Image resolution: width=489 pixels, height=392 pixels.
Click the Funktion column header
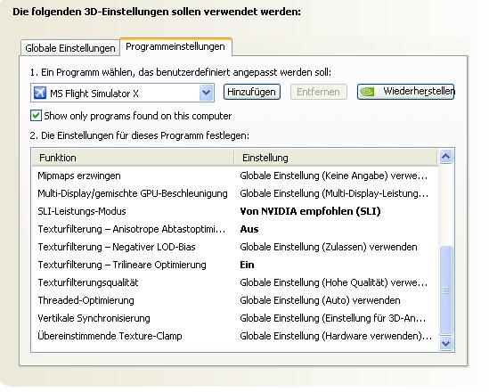coord(133,158)
